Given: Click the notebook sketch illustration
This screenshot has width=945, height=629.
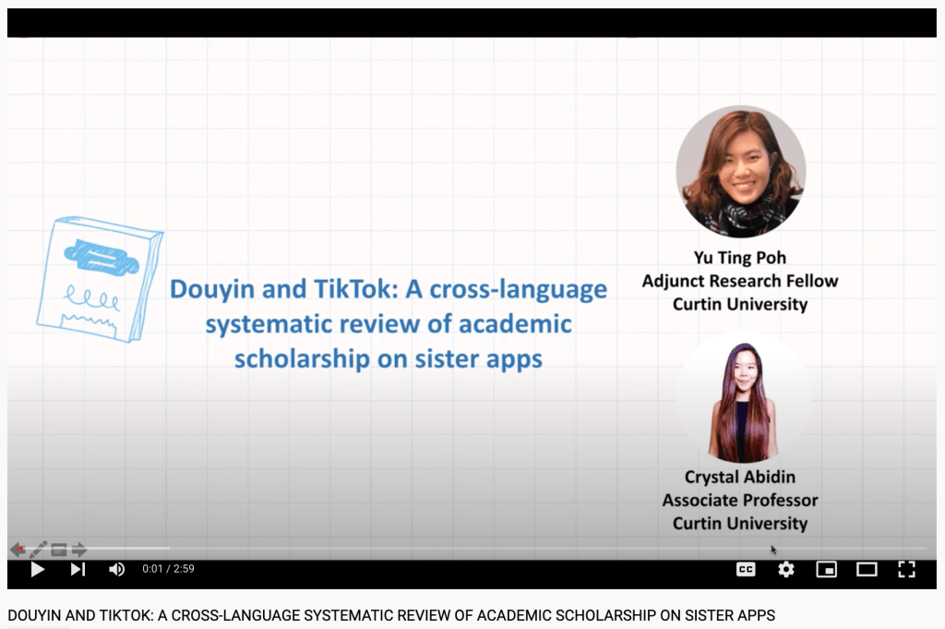Looking at the screenshot, I should (x=99, y=279).
